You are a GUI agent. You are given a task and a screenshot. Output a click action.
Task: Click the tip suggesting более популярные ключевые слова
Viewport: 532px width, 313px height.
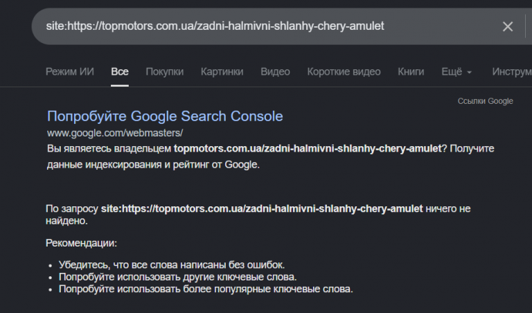point(206,289)
